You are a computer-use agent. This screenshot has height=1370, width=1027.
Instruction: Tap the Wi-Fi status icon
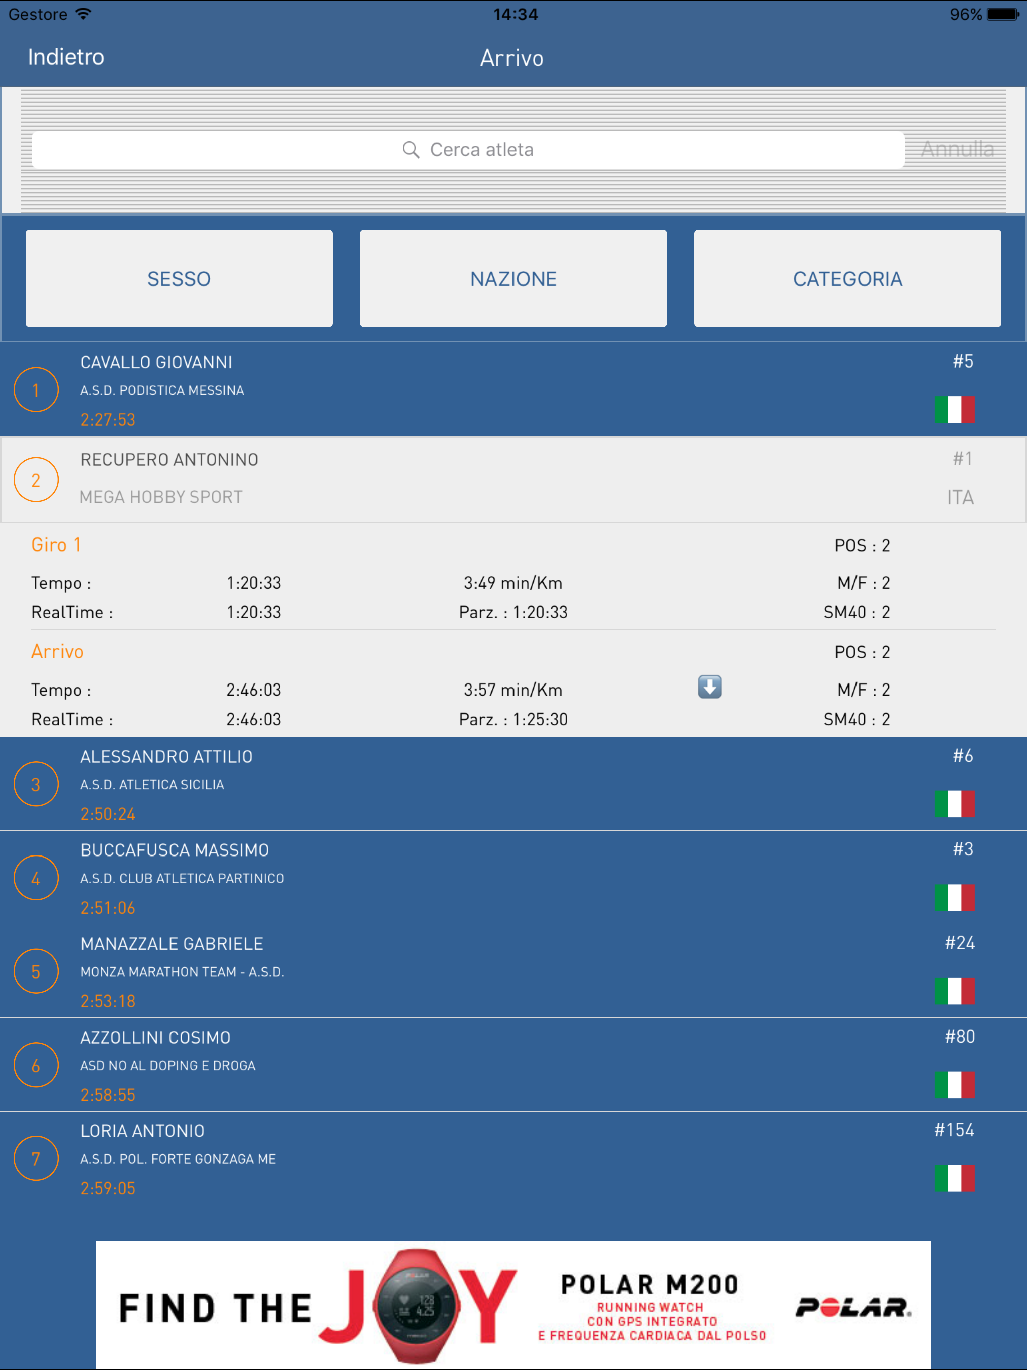tap(83, 14)
